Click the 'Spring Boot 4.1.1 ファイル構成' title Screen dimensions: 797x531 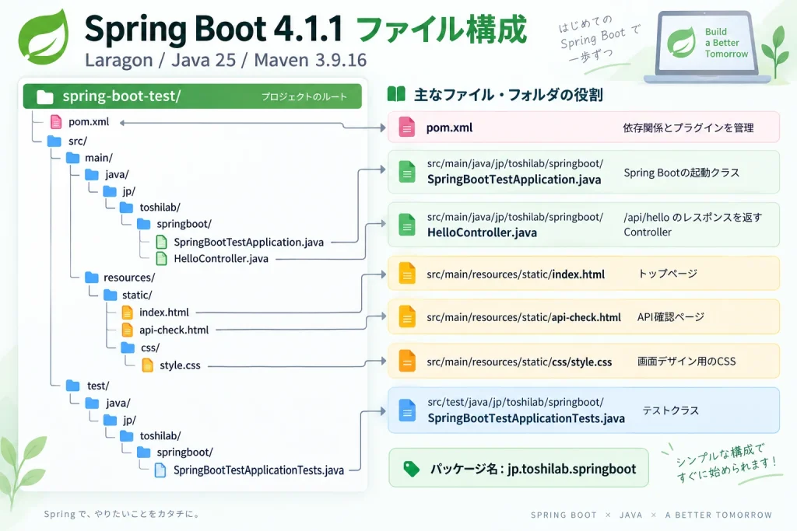[305, 29]
